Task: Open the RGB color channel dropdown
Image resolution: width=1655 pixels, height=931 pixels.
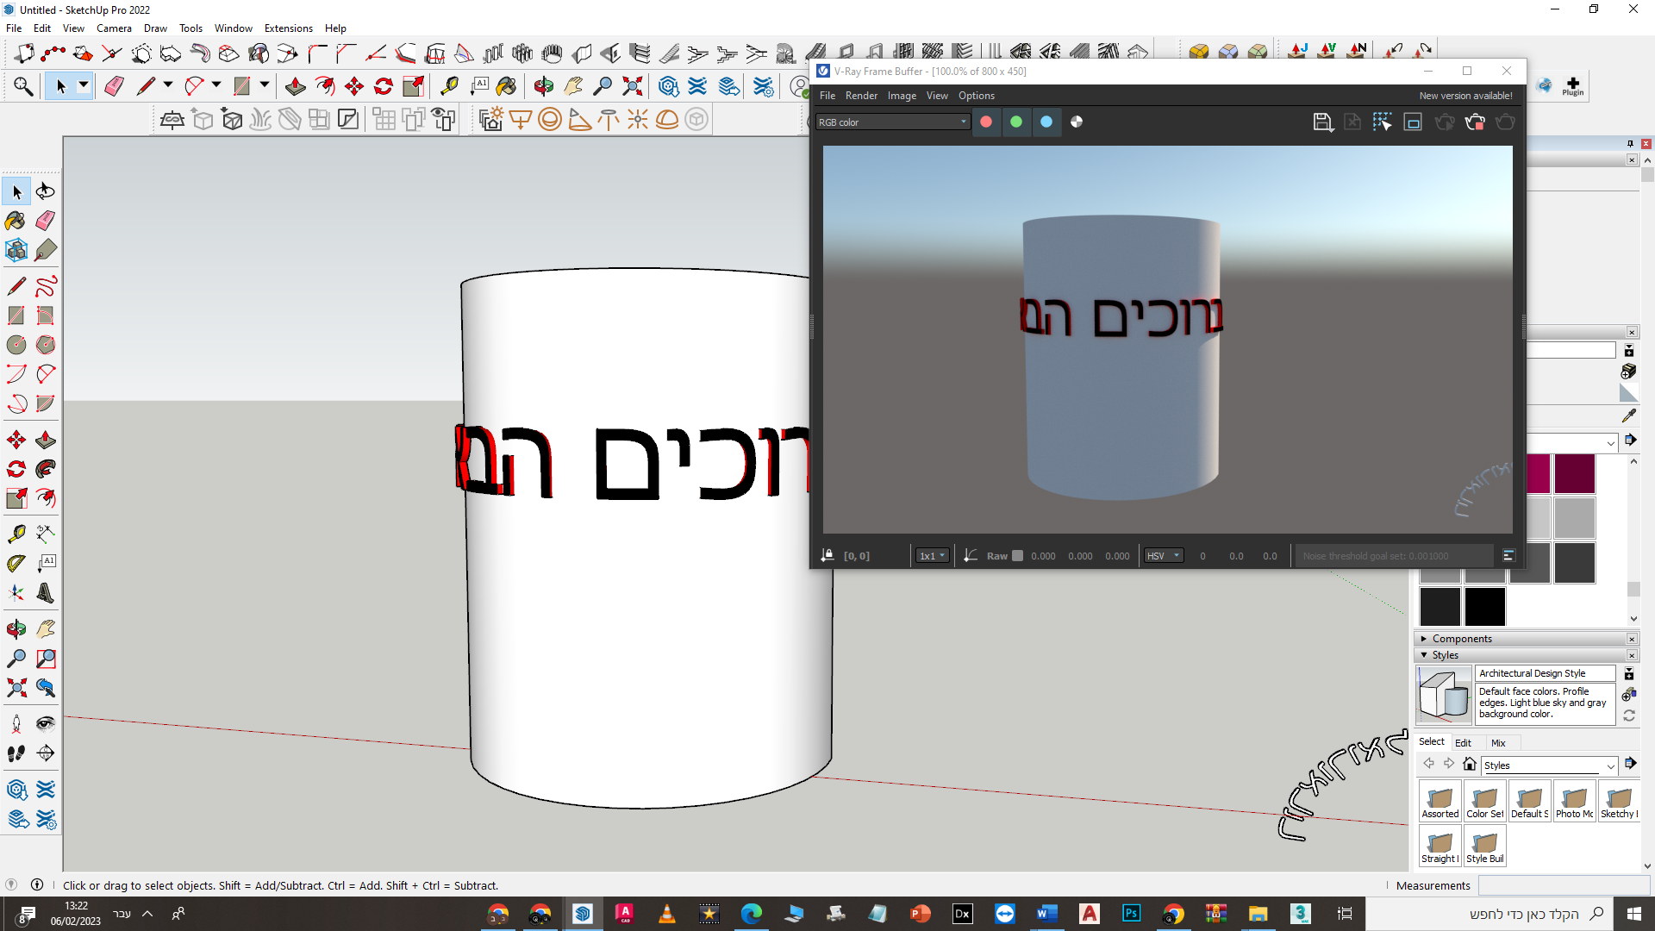Action: pyautogui.click(x=893, y=122)
